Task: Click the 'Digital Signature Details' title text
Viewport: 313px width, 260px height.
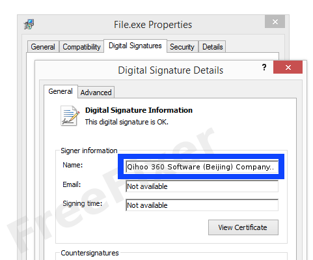Action: pos(170,70)
